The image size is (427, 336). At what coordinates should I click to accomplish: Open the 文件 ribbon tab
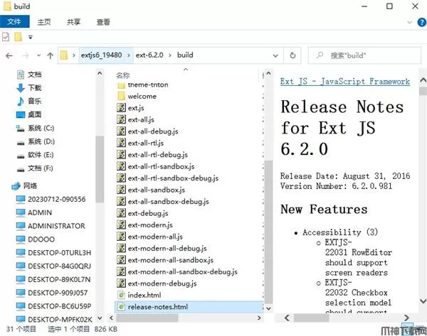tap(15, 21)
